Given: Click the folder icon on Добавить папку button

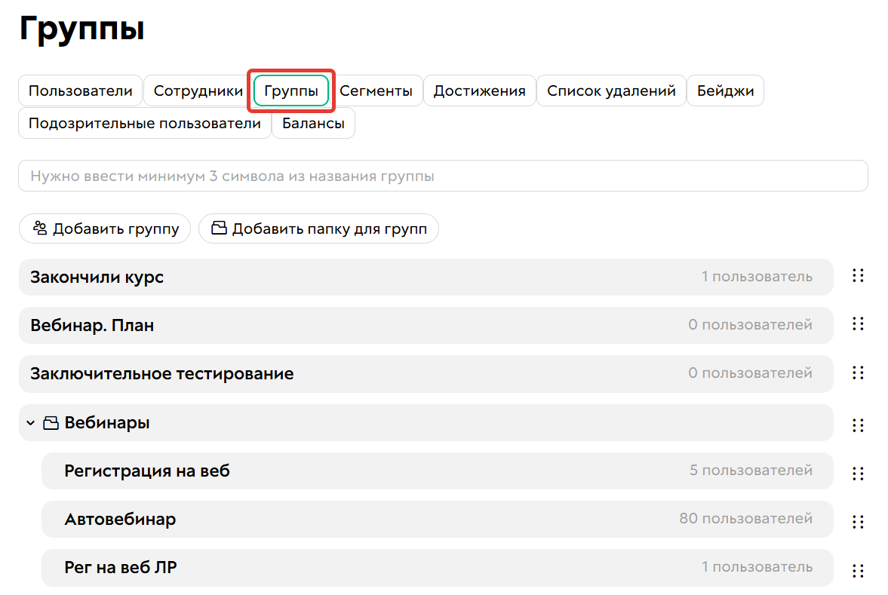Looking at the screenshot, I should coord(219,228).
